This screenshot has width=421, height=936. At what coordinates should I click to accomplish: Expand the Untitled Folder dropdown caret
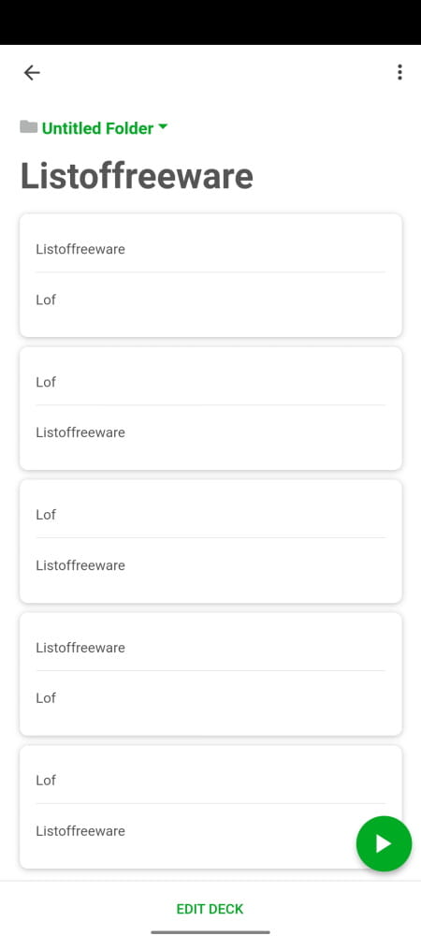coord(163,126)
